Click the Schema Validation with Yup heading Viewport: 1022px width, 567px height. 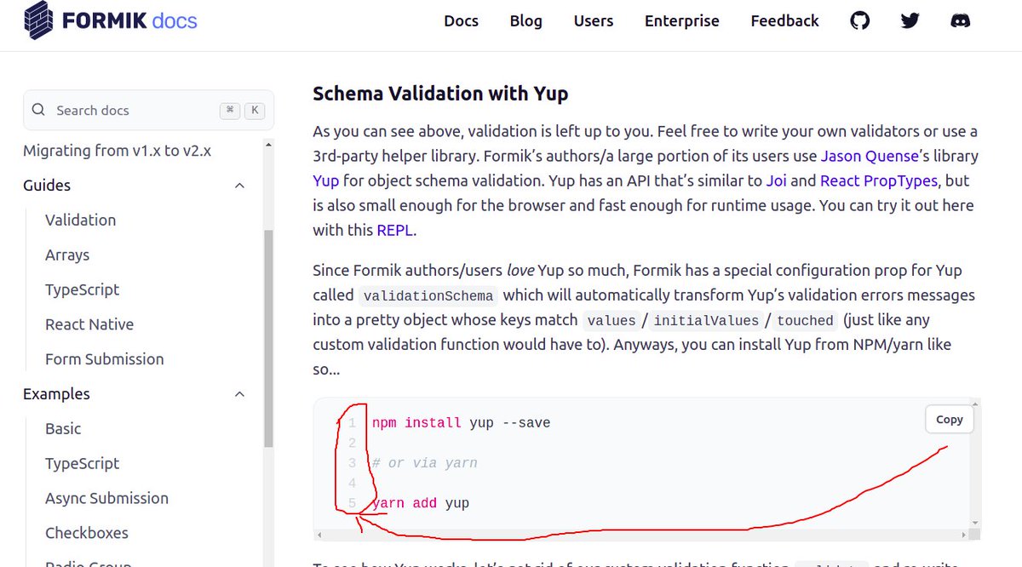[x=440, y=94]
